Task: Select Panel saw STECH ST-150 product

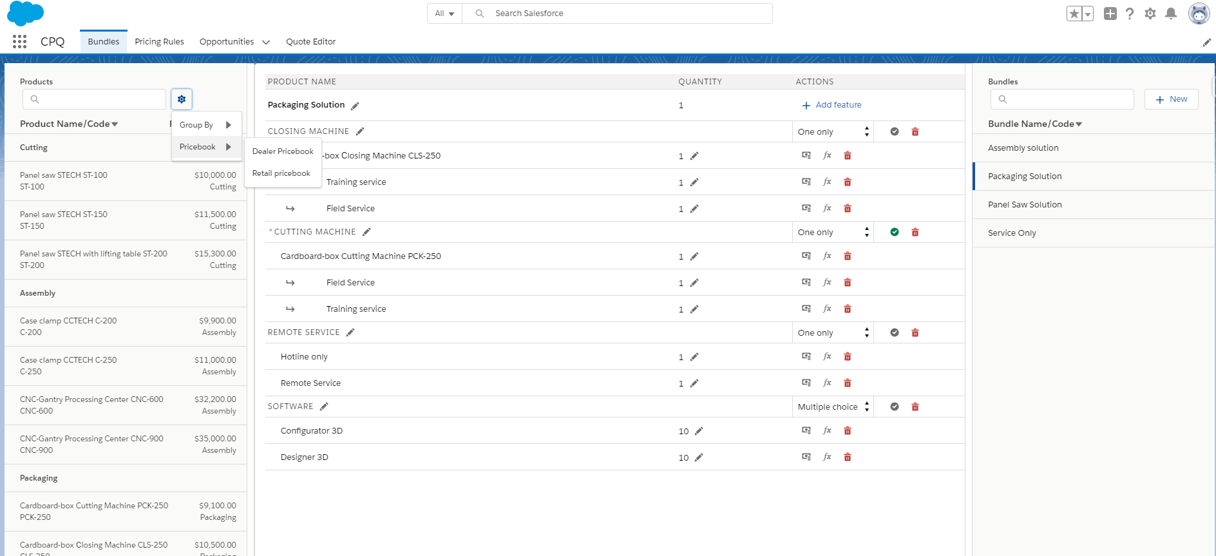Action: tap(126, 220)
